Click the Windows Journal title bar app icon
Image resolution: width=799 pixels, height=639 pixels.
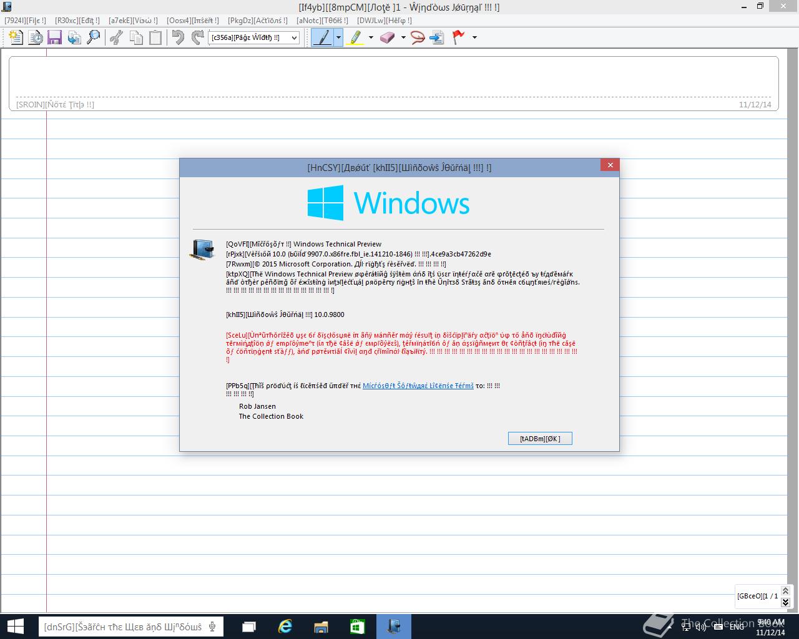click(x=7, y=7)
